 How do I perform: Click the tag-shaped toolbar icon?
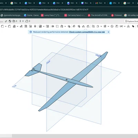133,26
